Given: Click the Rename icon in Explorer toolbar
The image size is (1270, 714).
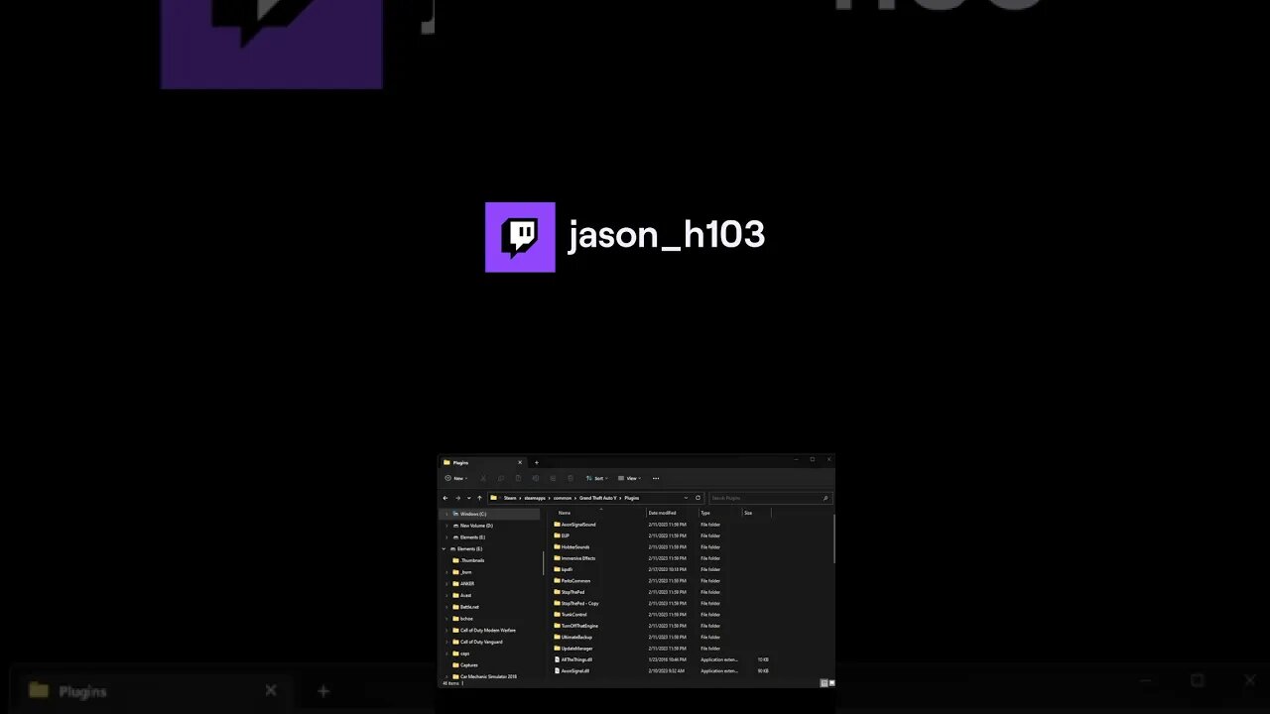Looking at the screenshot, I should (x=536, y=478).
